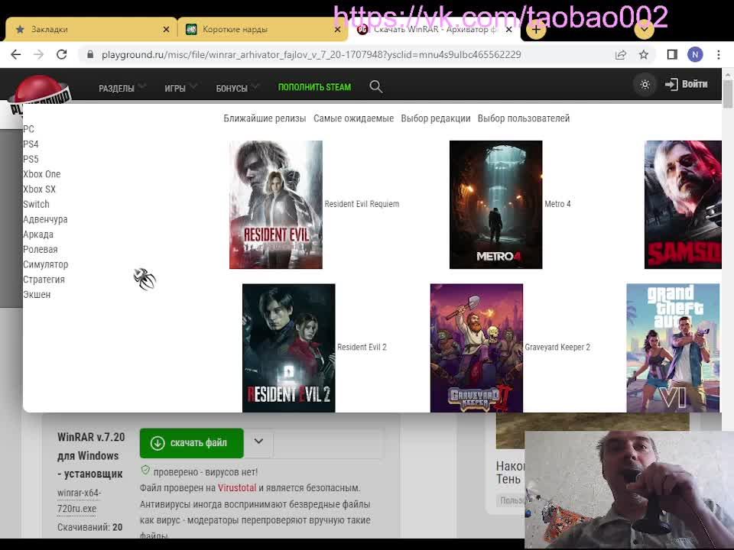734x550 pixels.
Task: Choose PS4 platform link
Action: coord(31,144)
